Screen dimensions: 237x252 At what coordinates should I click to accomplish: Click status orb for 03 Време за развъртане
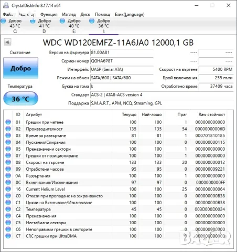point(8,135)
